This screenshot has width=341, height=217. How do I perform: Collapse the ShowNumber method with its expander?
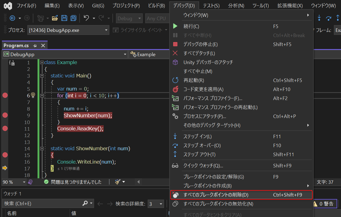[x=42, y=148]
